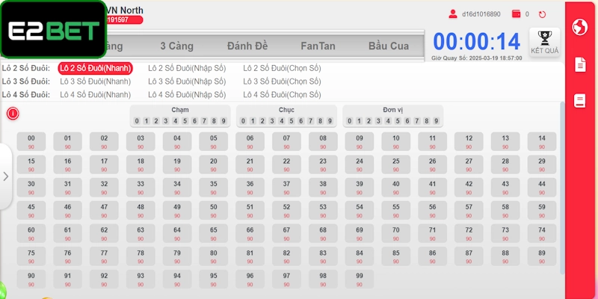The width and height of the screenshot is (598, 299).
Task: Select Lô 4 Số Đuôi(Nhập Số) option
Action: (187, 95)
